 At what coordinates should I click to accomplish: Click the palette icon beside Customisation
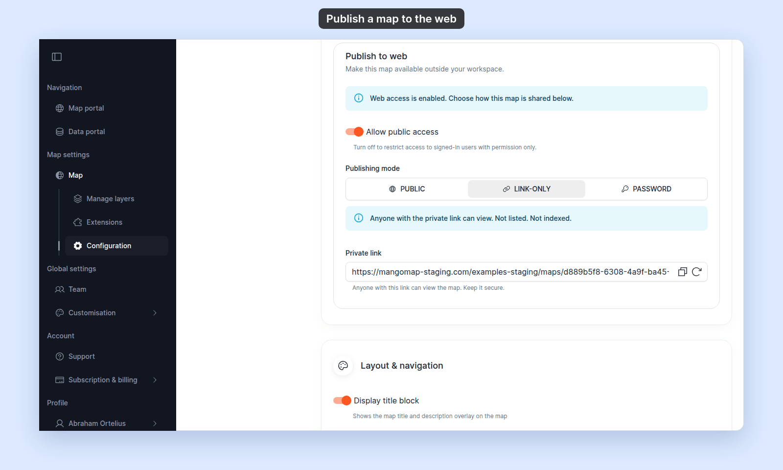click(x=60, y=313)
